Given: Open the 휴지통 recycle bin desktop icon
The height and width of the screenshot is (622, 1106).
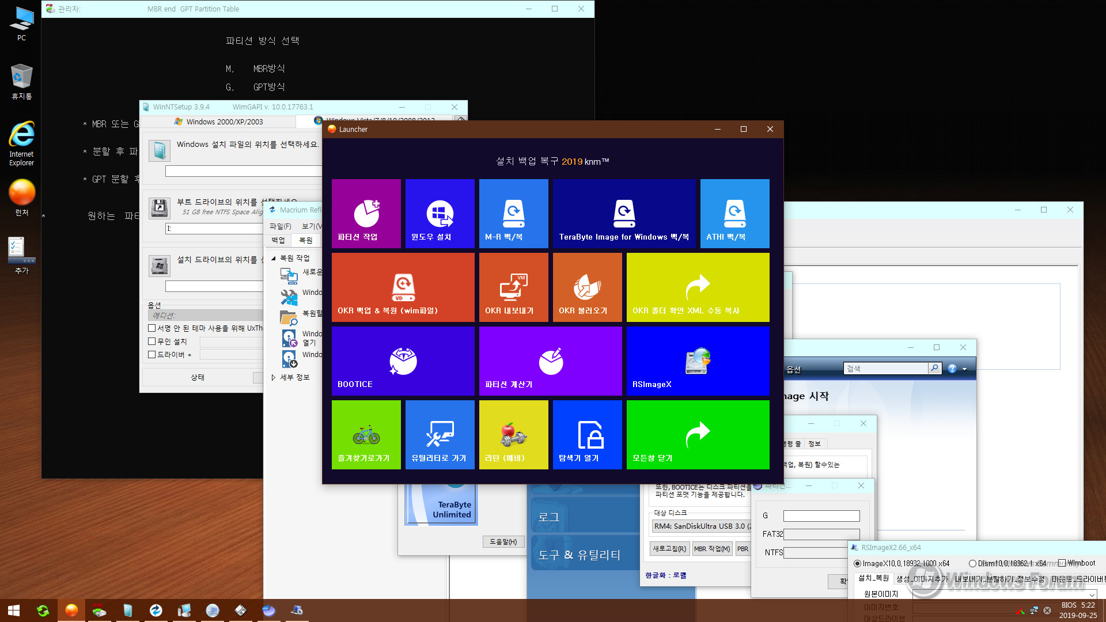Looking at the screenshot, I should [21, 81].
